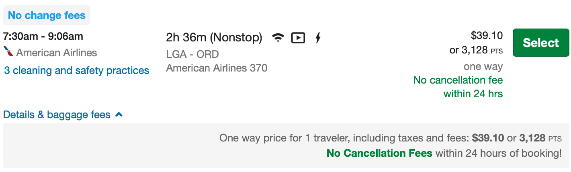571x172 pixels.
Task: Click the Wi-Fi amenity icon
Action: click(278, 38)
